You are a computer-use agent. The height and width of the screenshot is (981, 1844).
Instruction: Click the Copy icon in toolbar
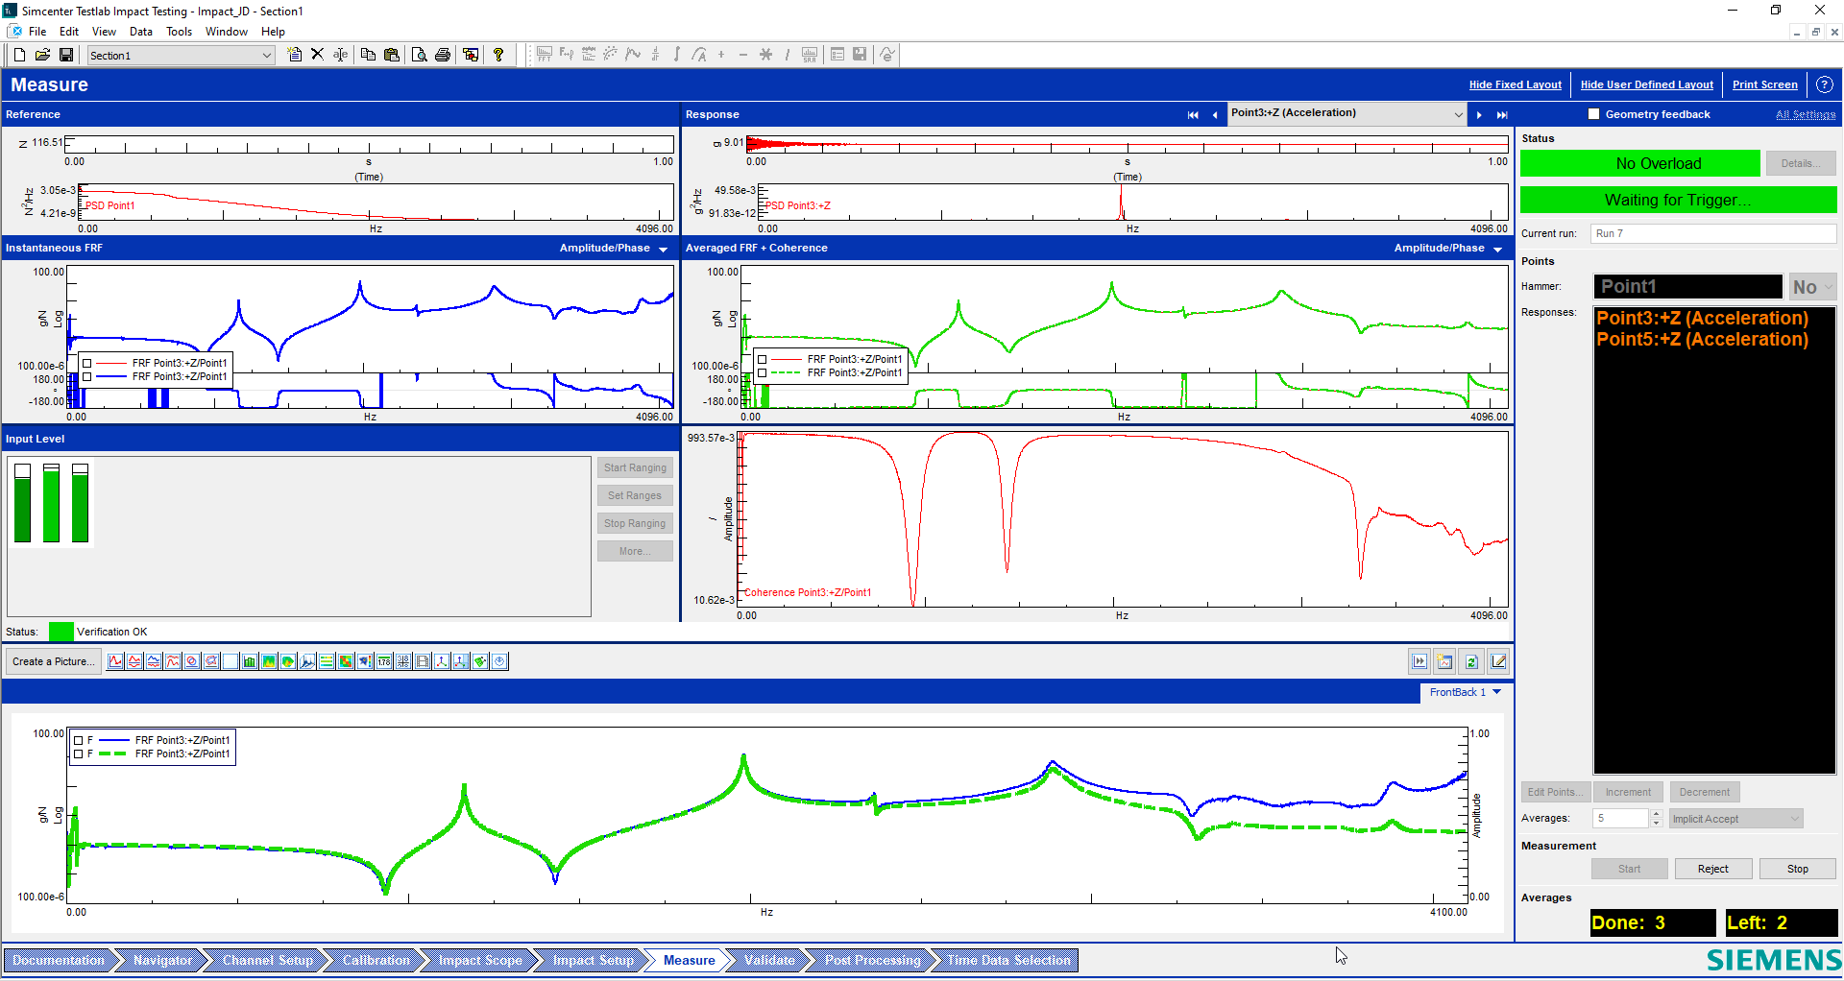coord(368,55)
